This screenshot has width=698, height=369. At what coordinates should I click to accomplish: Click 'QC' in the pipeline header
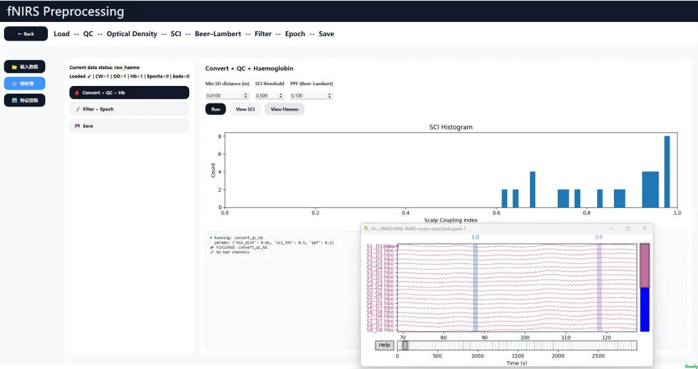[x=88, y=34]
